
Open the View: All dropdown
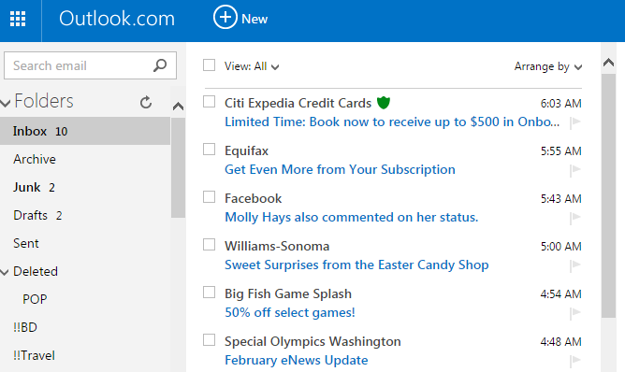click(252, 66)
